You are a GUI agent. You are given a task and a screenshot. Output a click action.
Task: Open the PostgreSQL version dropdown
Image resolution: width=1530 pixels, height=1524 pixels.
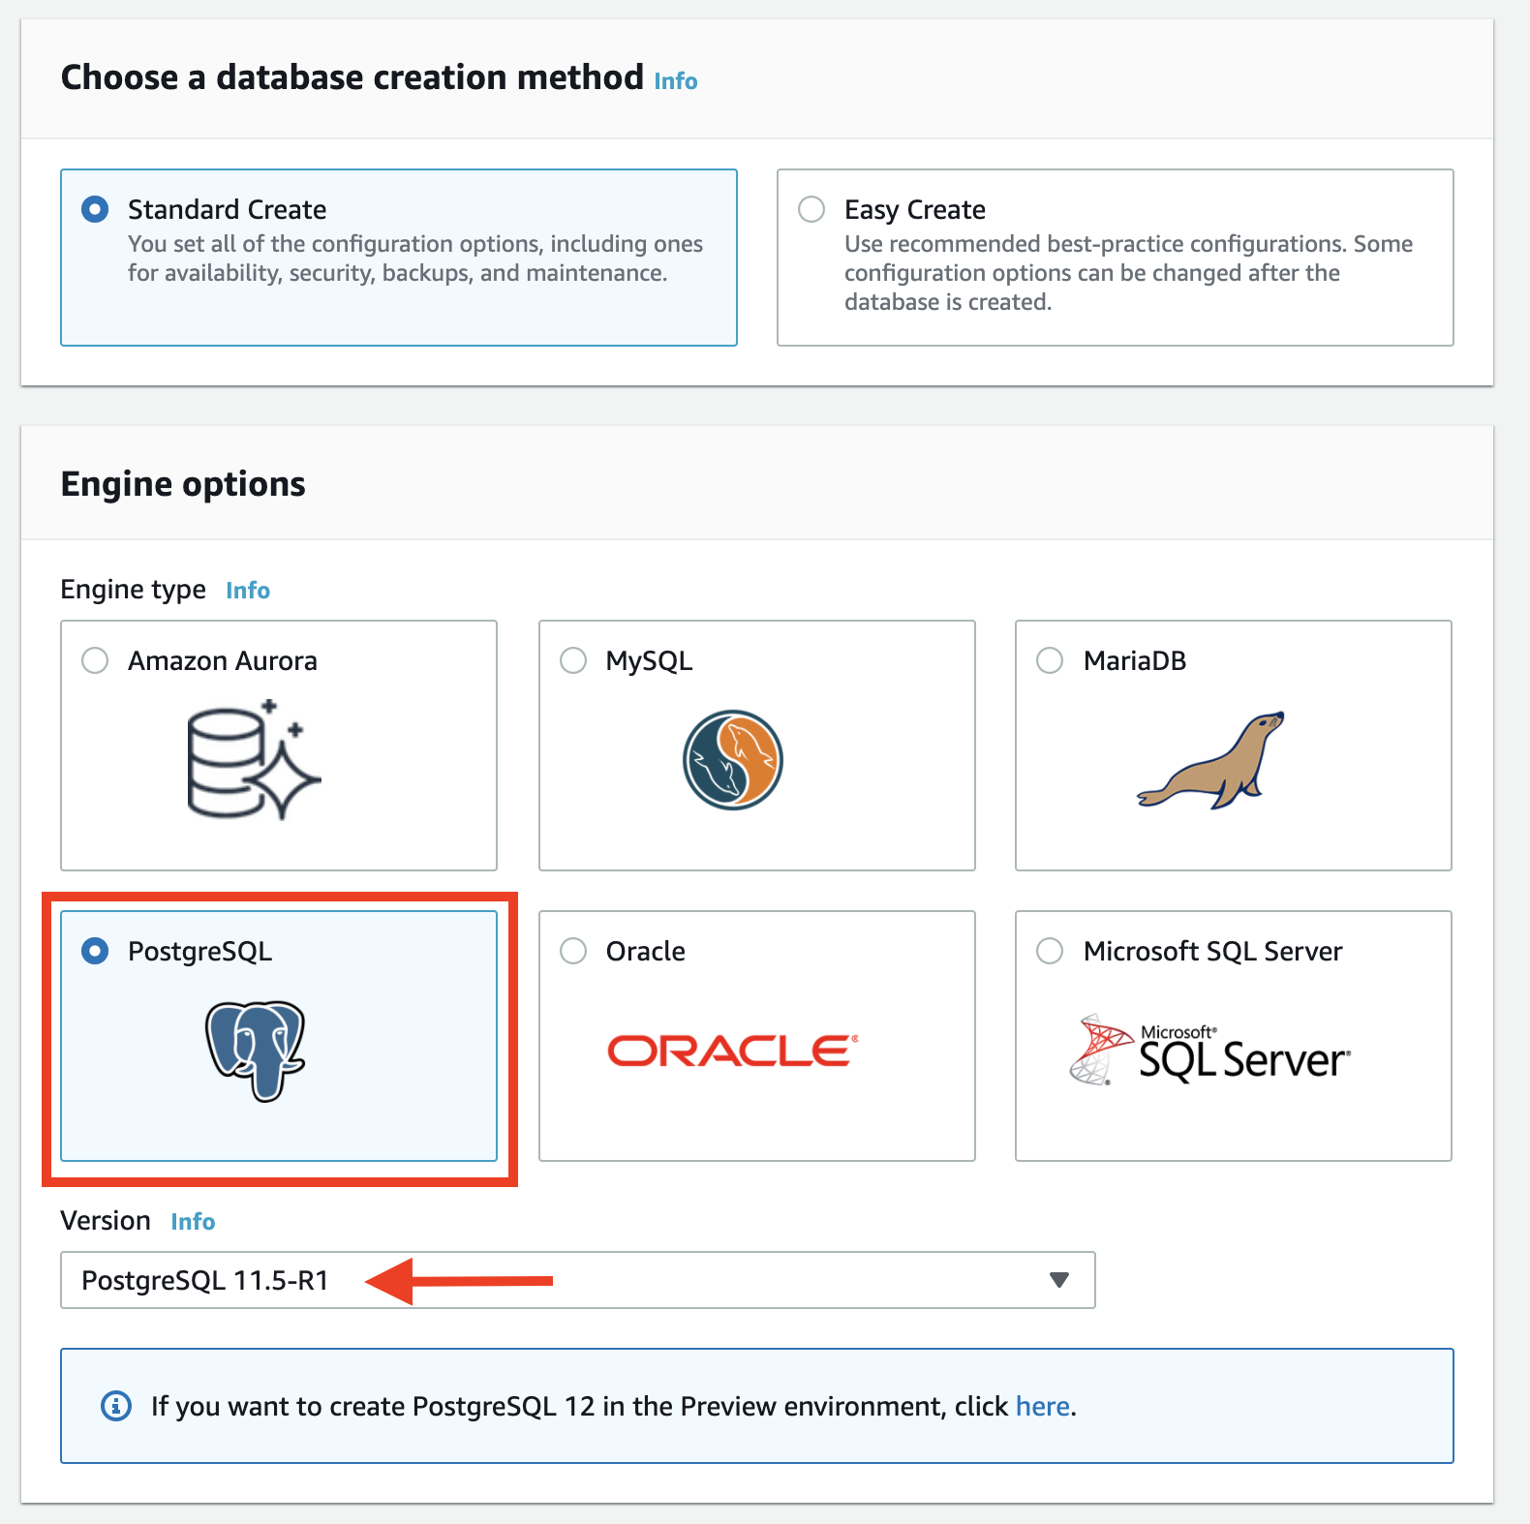click(1060, 1280)
